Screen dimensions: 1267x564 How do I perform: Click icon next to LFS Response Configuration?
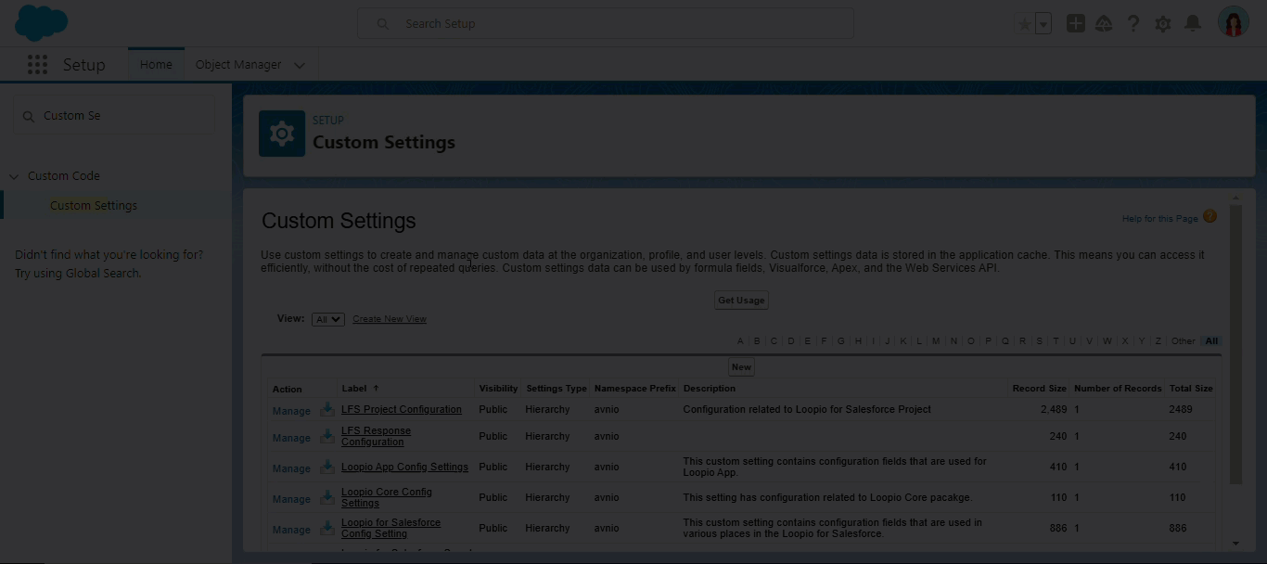tap(327, 437)
